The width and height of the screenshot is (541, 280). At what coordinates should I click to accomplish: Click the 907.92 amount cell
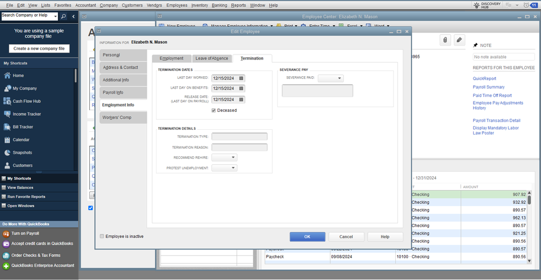494,195
